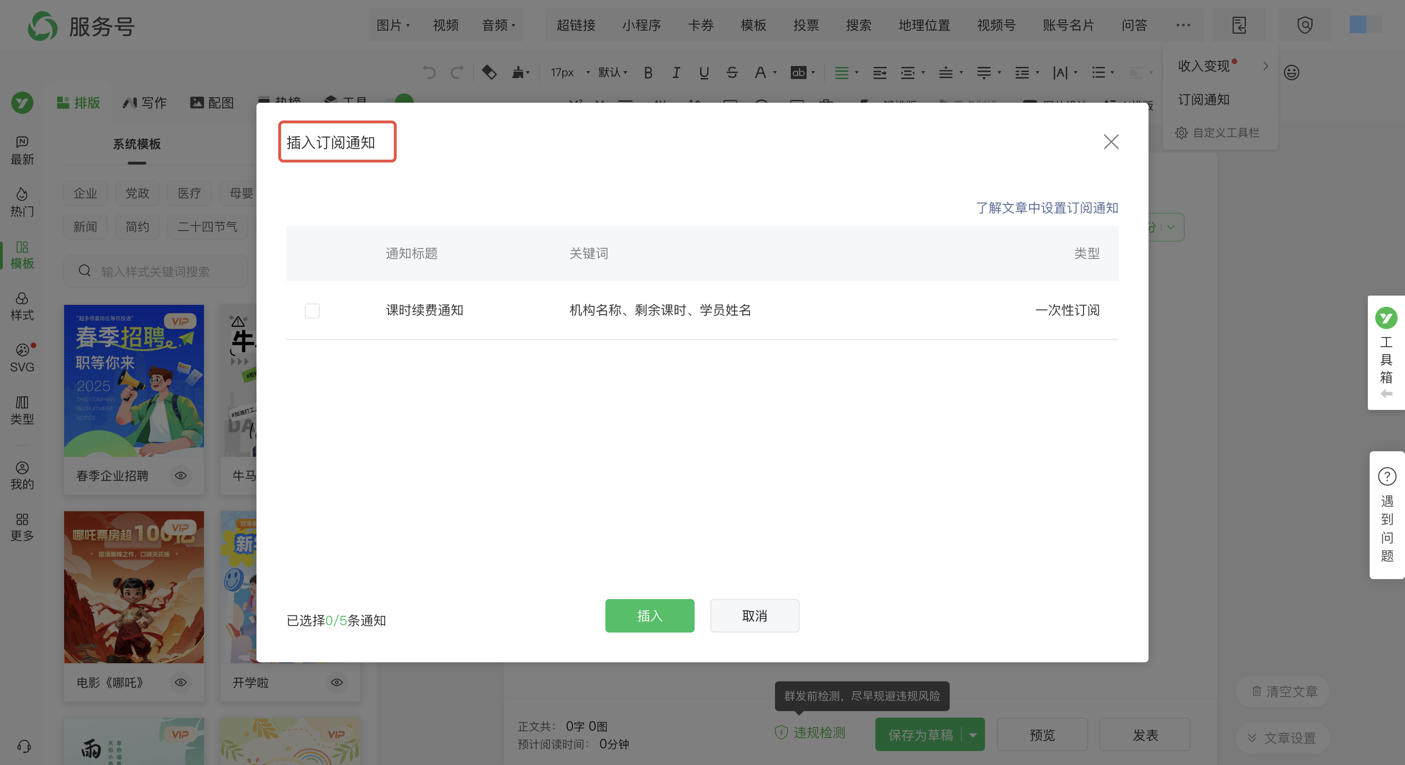
Task: Open 类型 in left sidebar
Action: point(22,410)
